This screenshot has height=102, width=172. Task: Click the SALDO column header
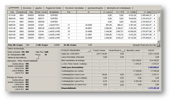coord(151,50)
